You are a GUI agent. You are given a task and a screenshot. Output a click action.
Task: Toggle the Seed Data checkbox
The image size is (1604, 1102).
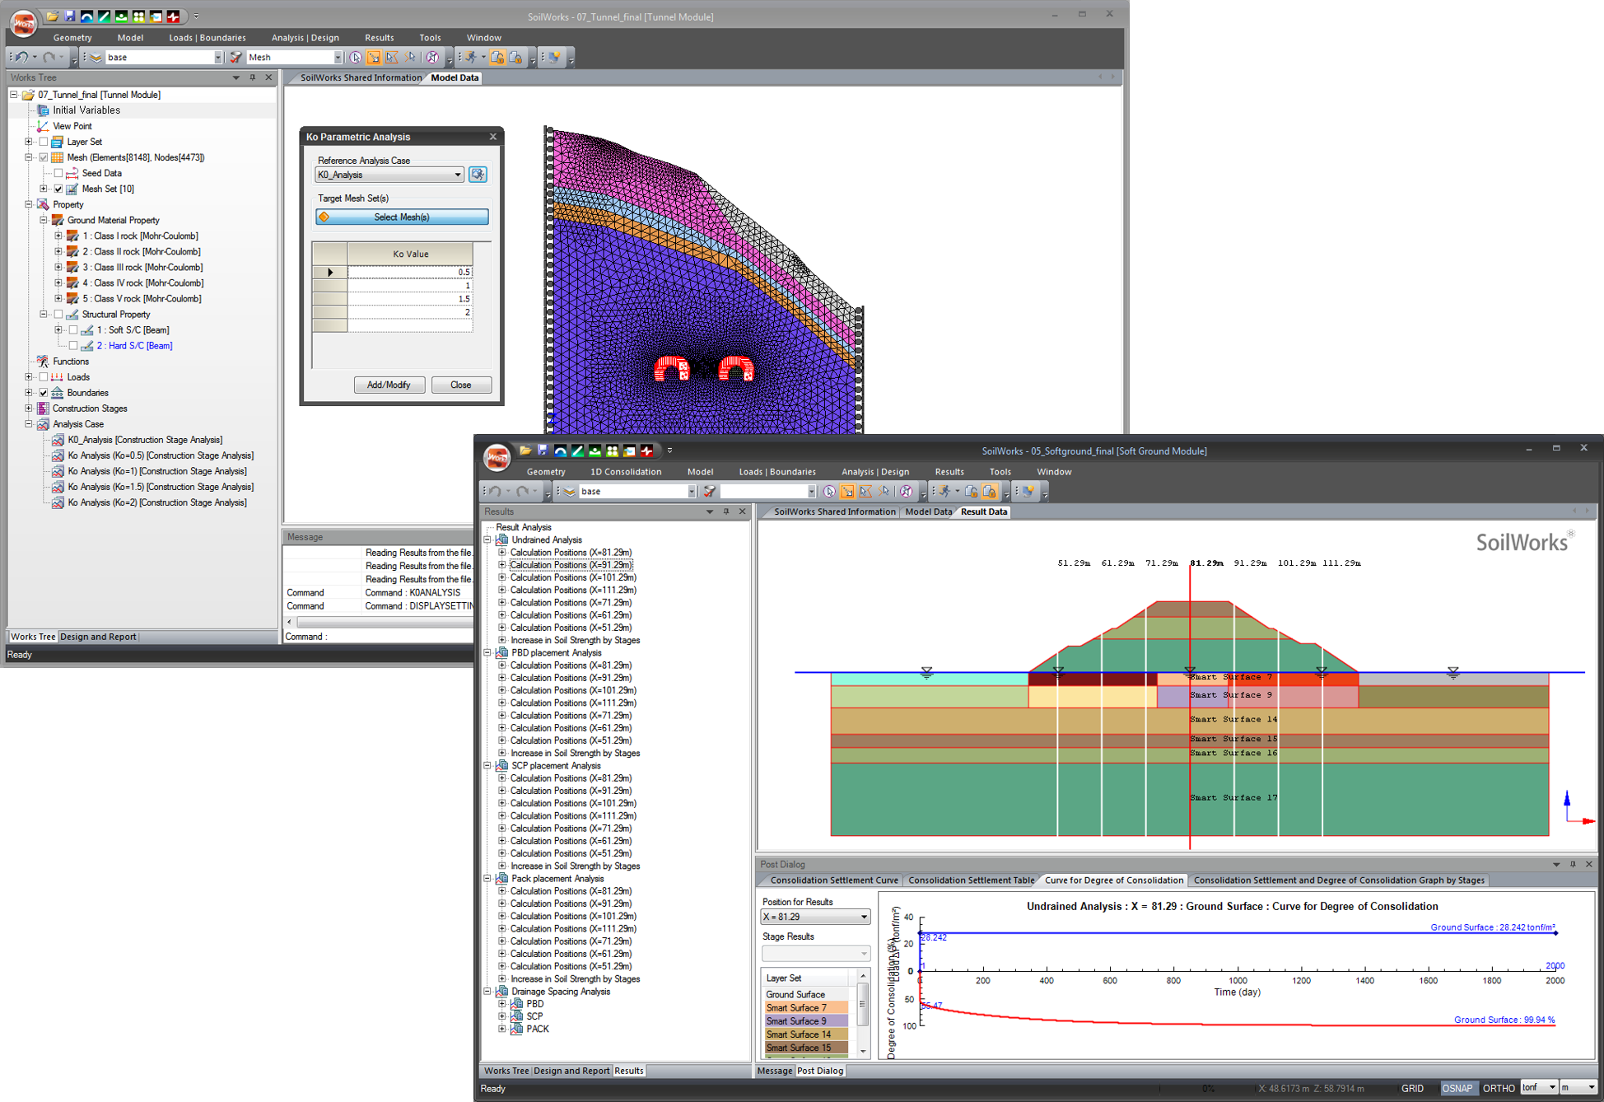tap(58, 173)
